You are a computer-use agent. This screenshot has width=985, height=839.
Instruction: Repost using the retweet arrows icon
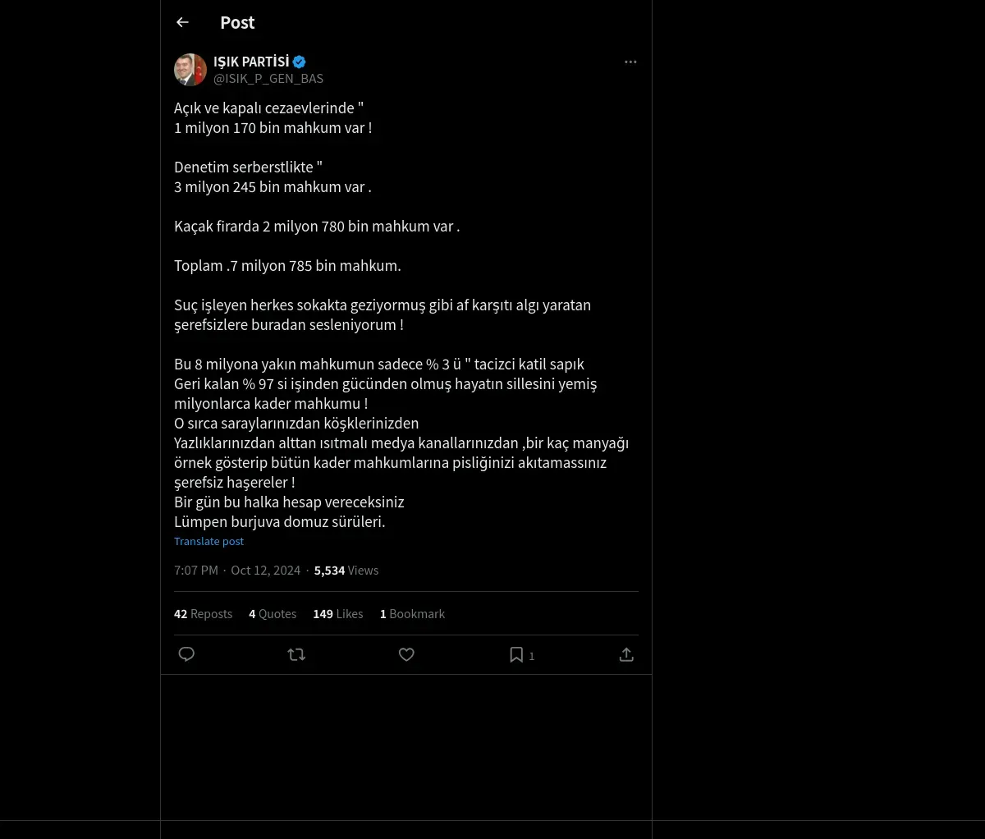coord(296,654)
